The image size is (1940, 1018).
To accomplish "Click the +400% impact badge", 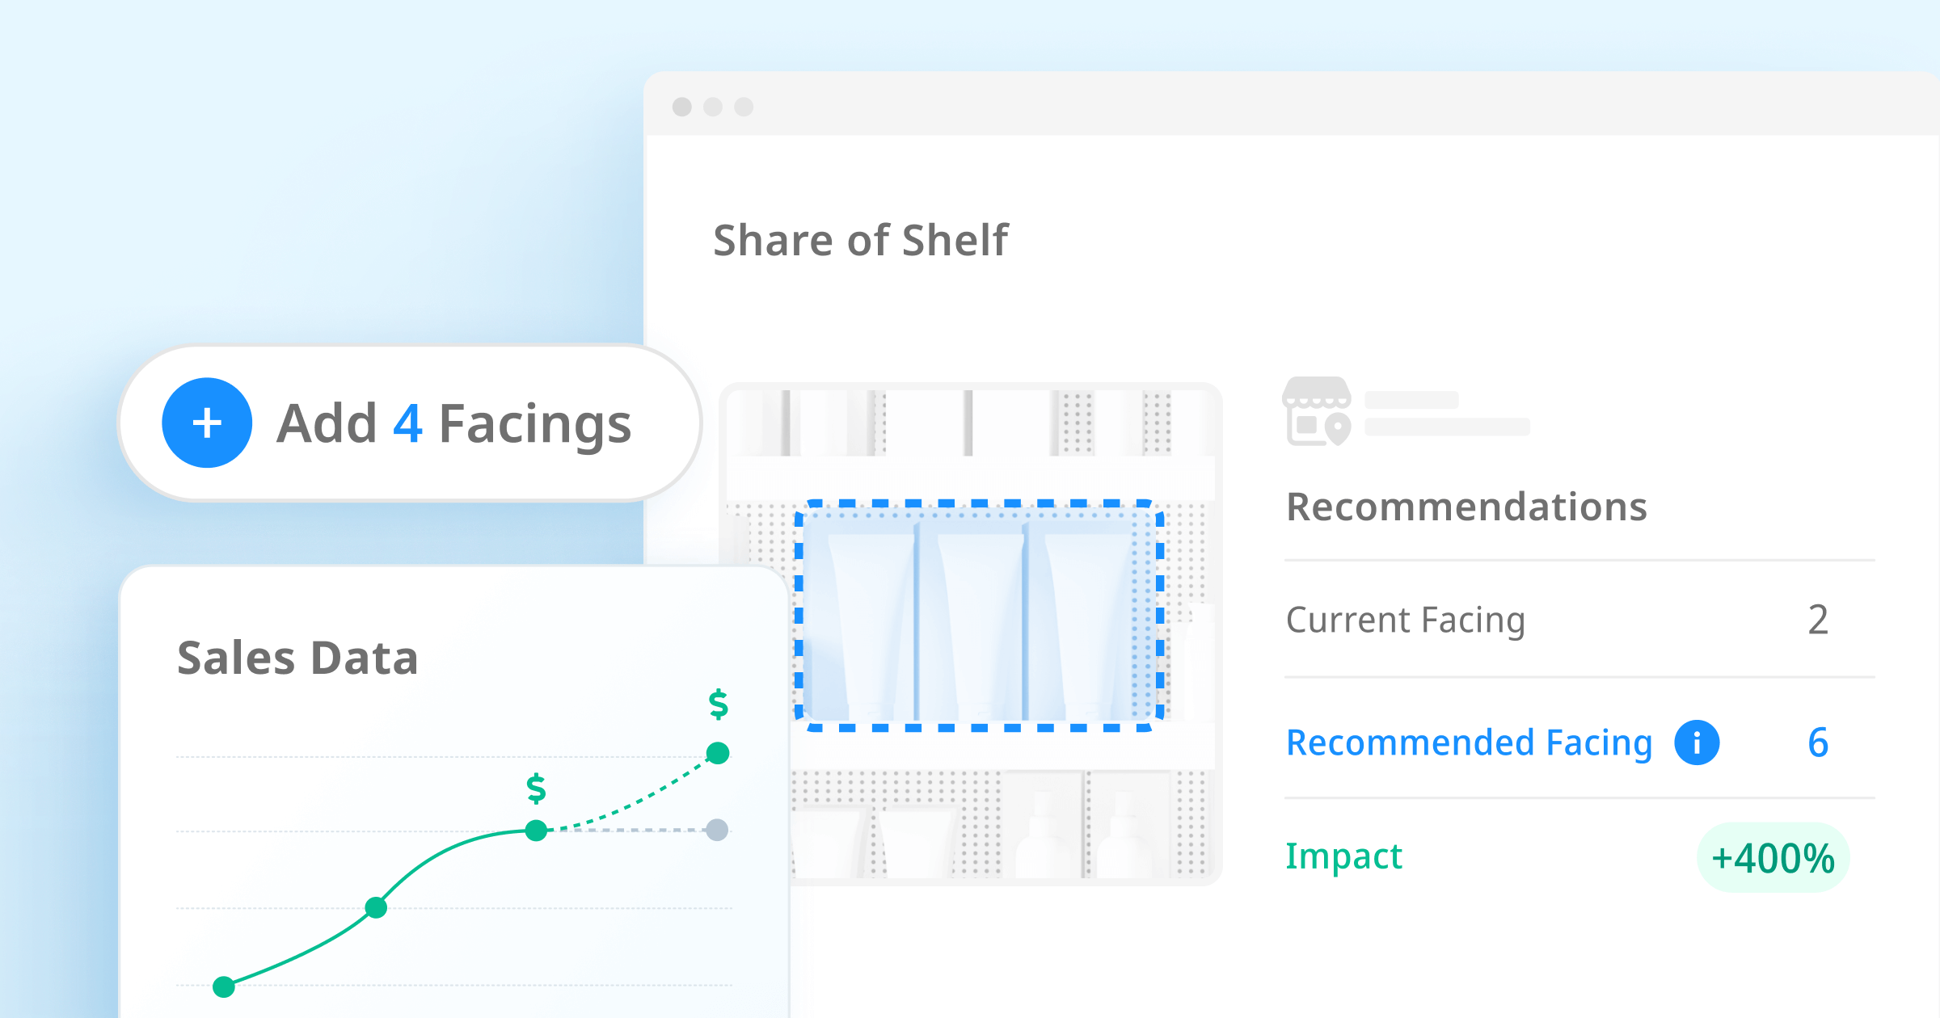I will [x=1773, y=858].
